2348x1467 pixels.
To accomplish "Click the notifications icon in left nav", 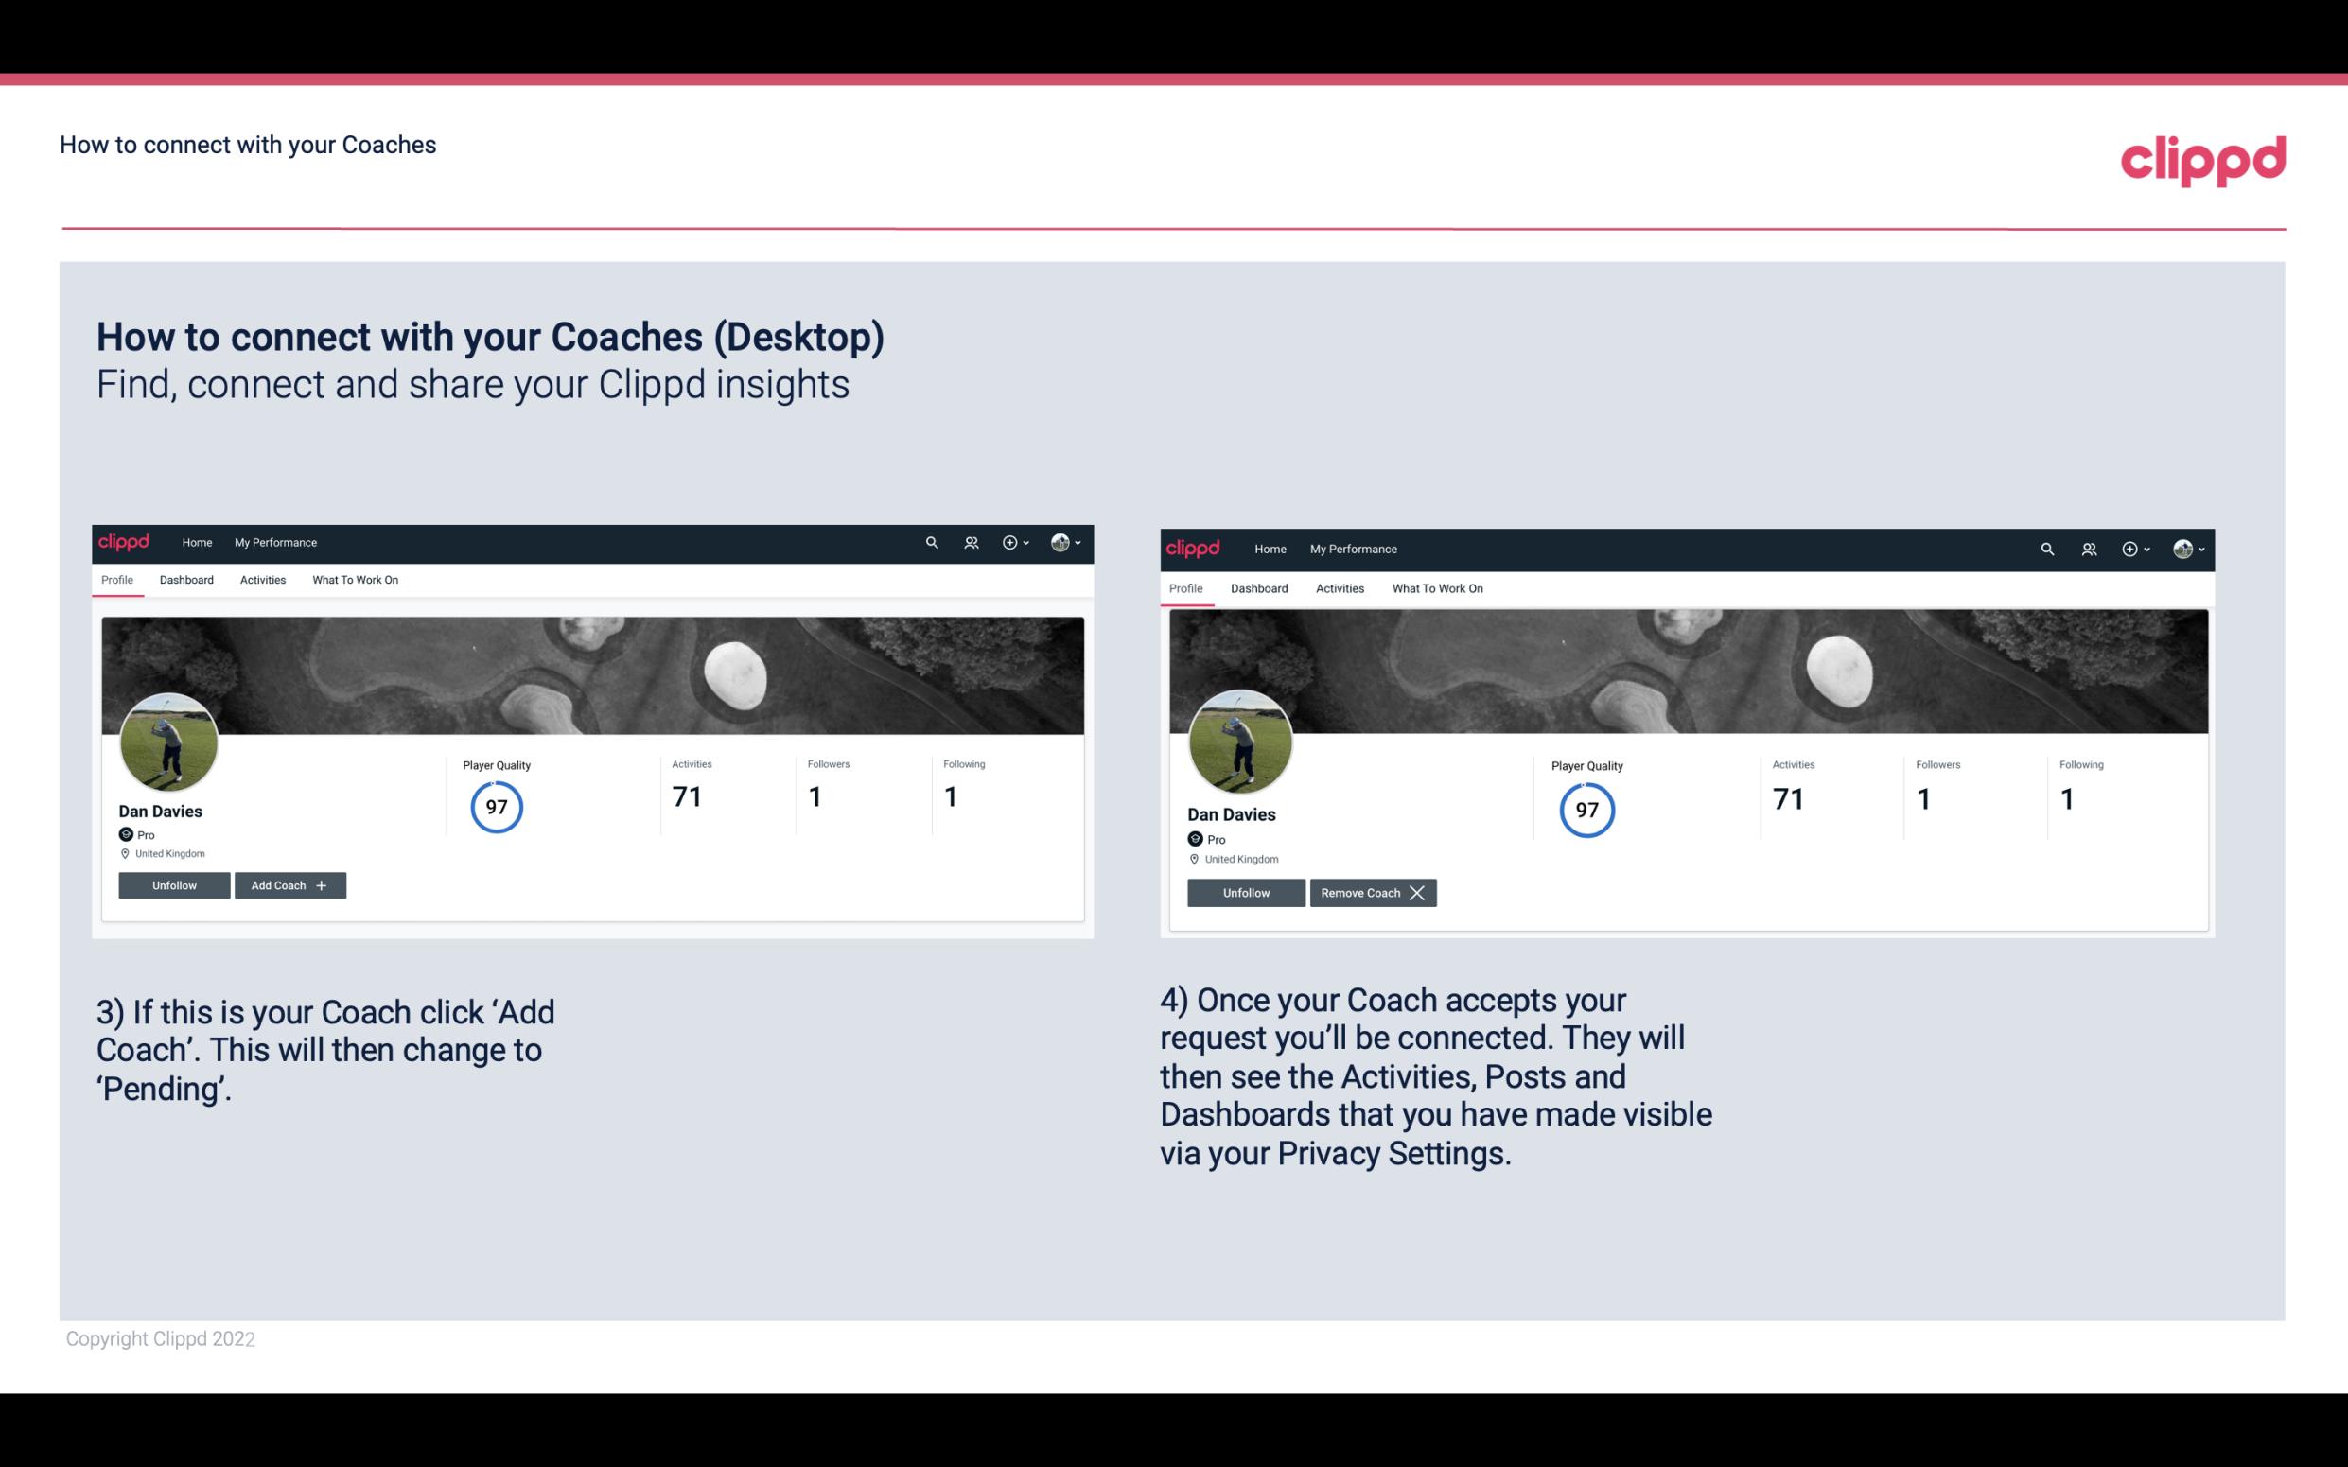I will [x=971, y=541].
